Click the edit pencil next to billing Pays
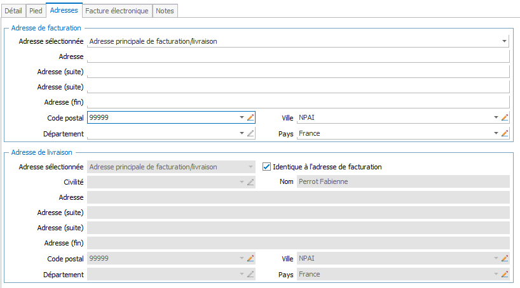Screen dimensions: 520x288 pyautogui.click(x=505, y=133)
